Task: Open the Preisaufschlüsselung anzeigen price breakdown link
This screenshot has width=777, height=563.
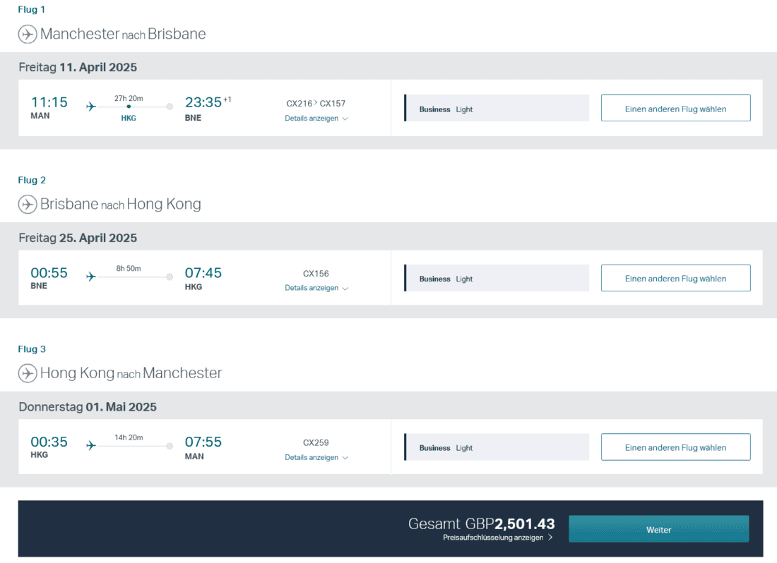Action: pyautogui.click(x=493, y=538)
